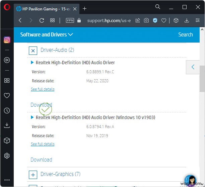Click release date Nov 19, 2019
Viewport: 205px width, 187px height.
[x=97, y=136]
